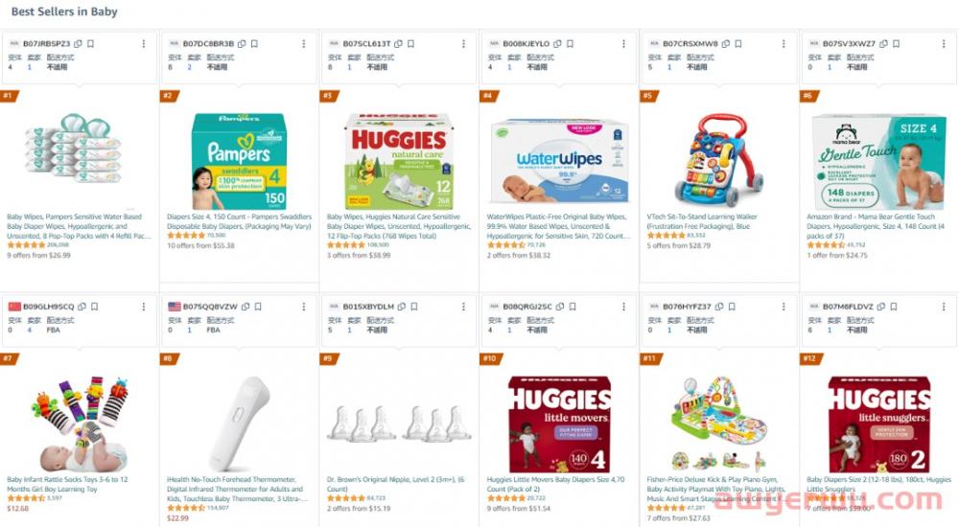The width and height of the screenshot is (959, 527).
Task: Open three-dot menu for B07SCL613T
Action: [x=464, y=44]
